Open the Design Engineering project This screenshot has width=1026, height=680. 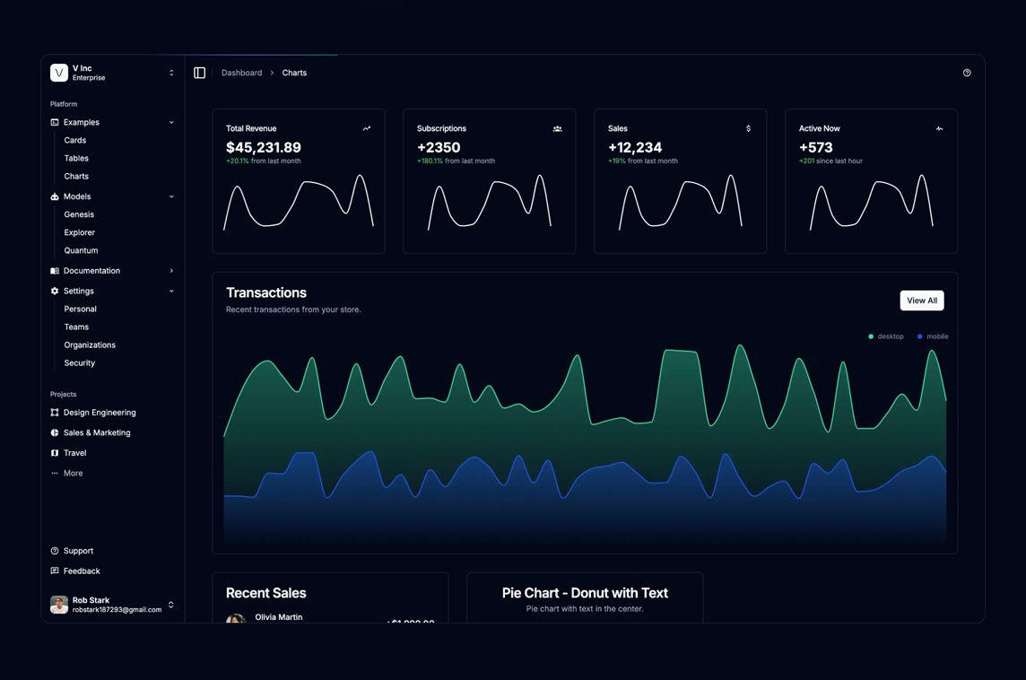[100, 413]
